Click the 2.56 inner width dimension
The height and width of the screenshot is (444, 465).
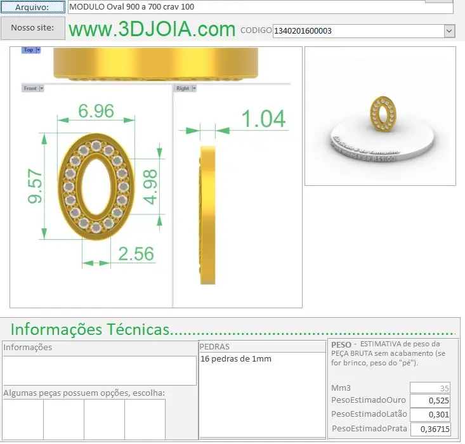point(136,254)
